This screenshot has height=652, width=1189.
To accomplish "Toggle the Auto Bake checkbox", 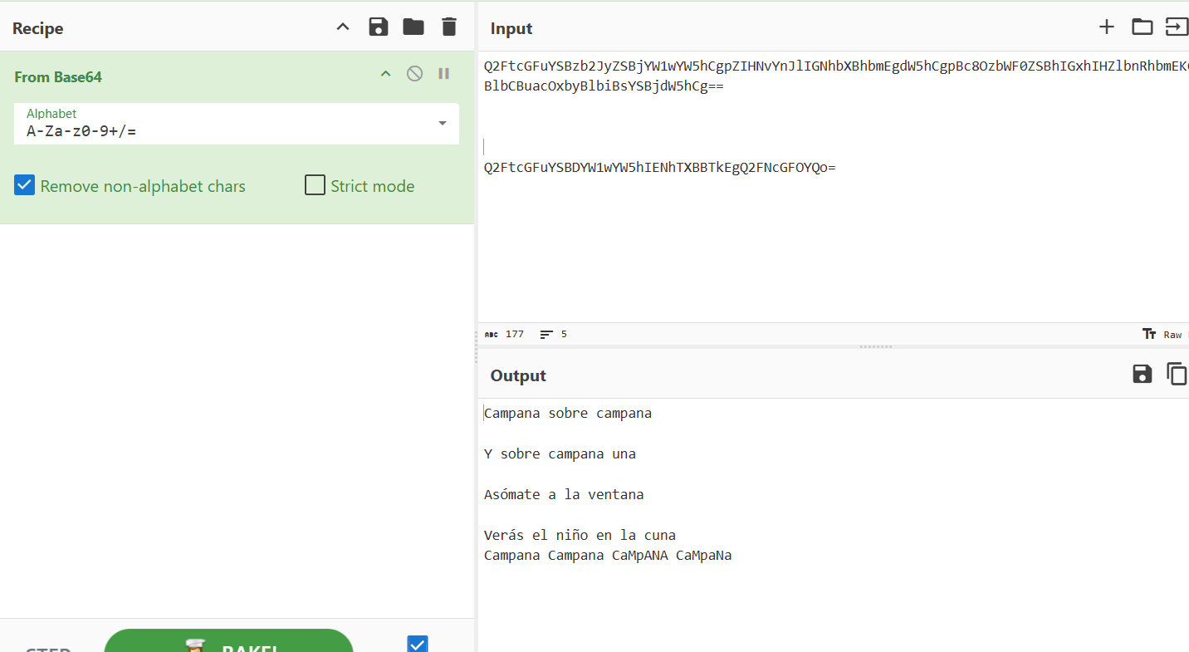I will 418,644.
